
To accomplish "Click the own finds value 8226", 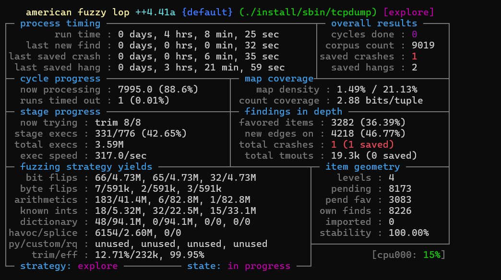I will click(400, 210).
